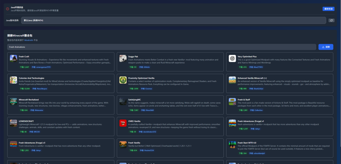Viewport: 341px width, 164px height.
Task: Click the author tag NeosSkopos
Action: point(40,89)
